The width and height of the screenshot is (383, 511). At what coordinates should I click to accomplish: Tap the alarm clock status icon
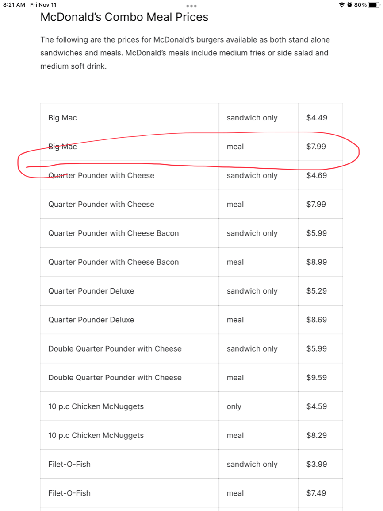349,5
